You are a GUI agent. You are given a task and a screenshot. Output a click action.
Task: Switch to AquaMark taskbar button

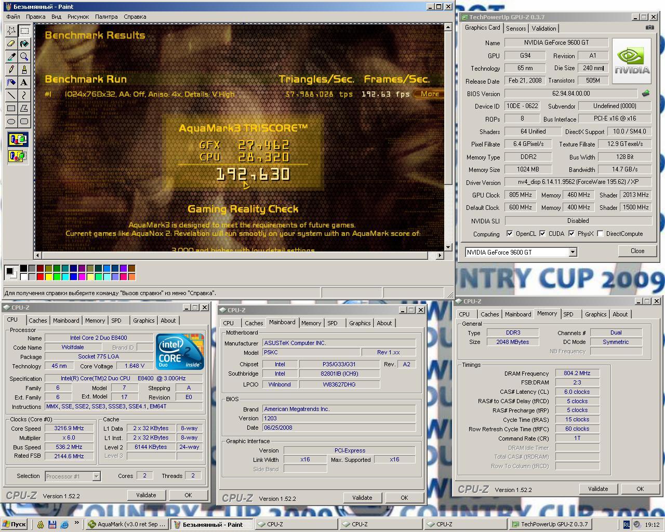pos(126,524)
